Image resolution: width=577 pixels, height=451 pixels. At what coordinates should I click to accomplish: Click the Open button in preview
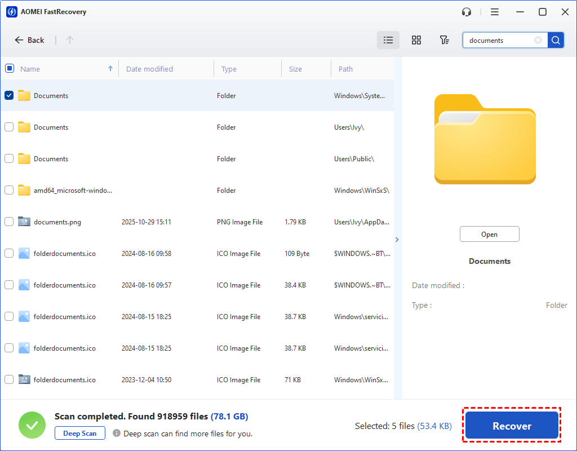point(489,235)
